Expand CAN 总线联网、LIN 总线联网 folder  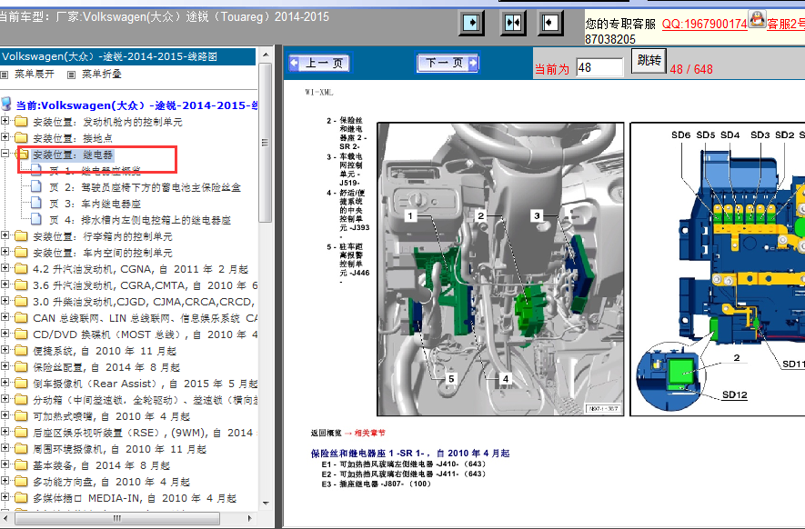[x=5, y=317]
